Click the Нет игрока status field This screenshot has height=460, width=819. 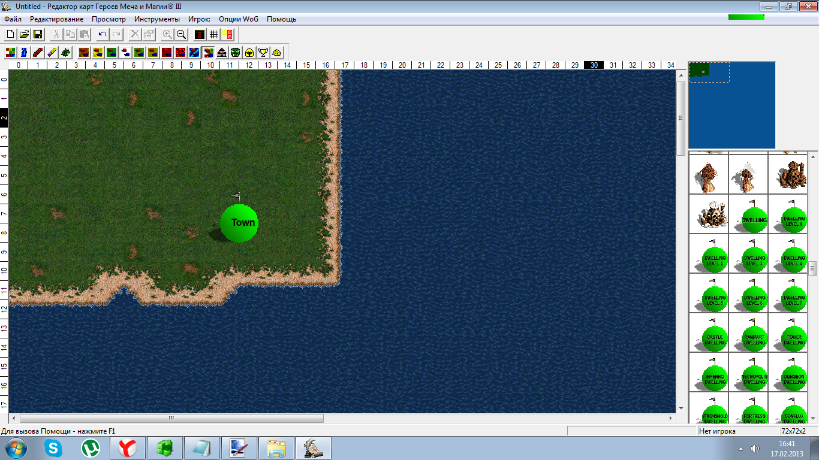point(738,431)
